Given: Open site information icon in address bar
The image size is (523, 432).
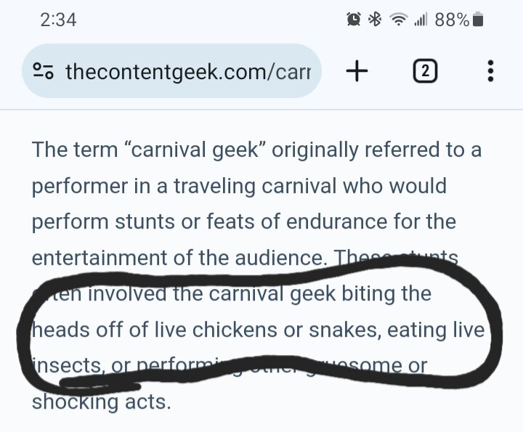Looking at the screenshot, I should 43,71.
